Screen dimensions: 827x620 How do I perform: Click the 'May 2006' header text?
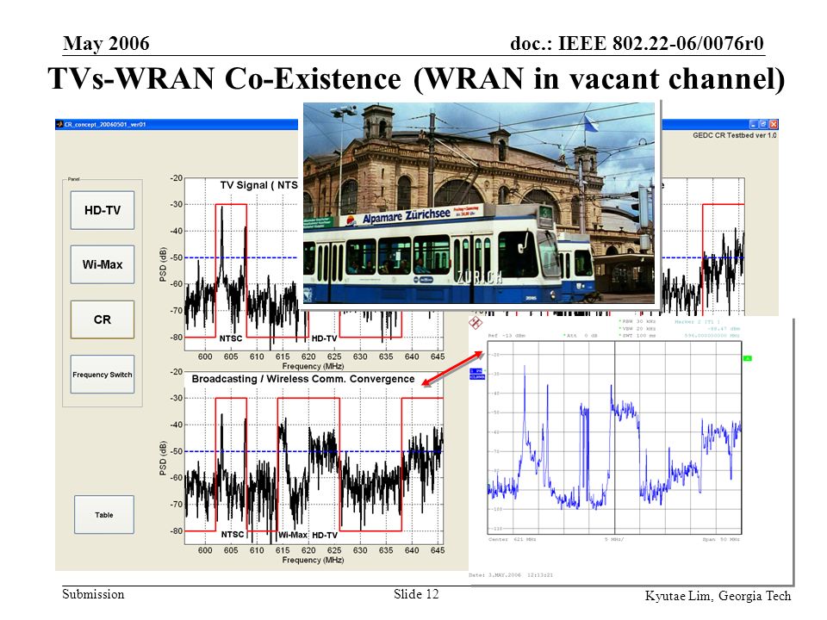click(106, 43)
